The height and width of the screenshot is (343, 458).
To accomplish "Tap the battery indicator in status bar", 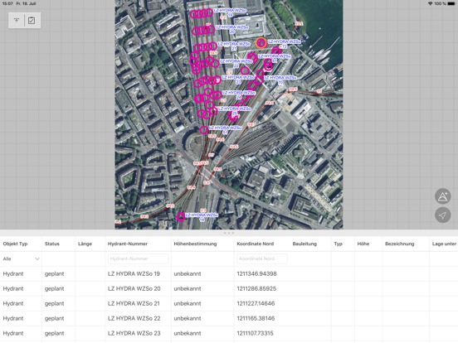I will click(451, 3).
